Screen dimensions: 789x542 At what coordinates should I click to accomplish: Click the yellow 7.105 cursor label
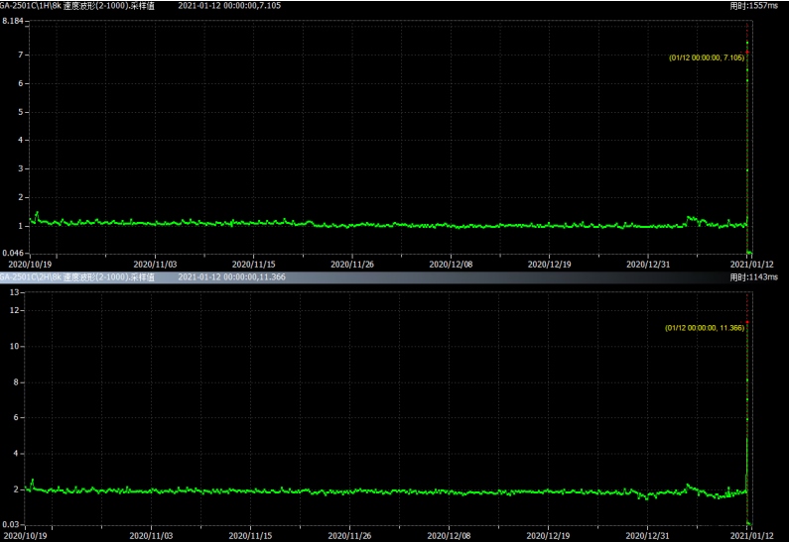(706, 57)
